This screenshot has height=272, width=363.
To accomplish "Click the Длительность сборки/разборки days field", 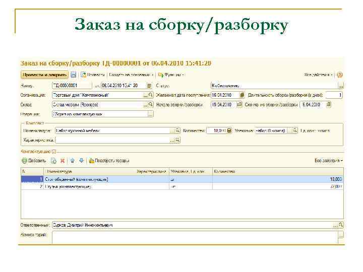I will pos(334,95).
